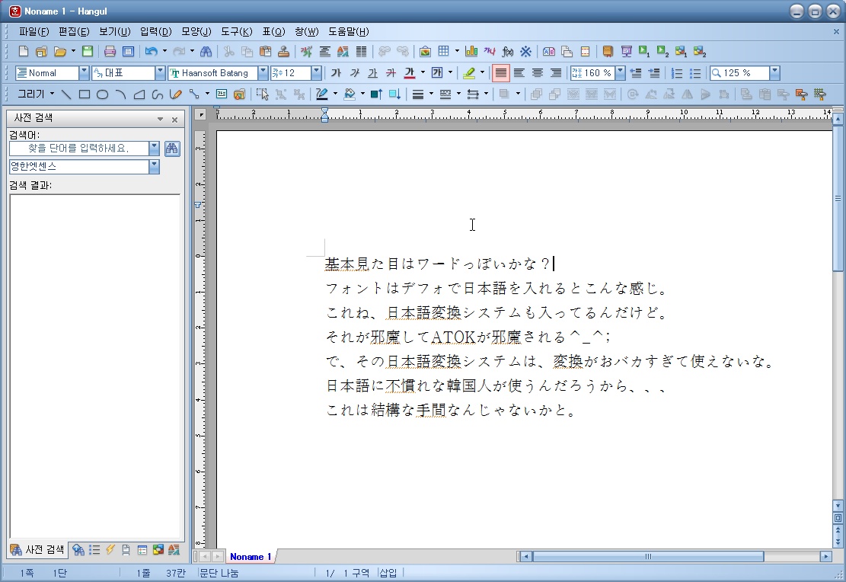
Task: Click the dictionary search binoculars button
Action: (172, 149)
